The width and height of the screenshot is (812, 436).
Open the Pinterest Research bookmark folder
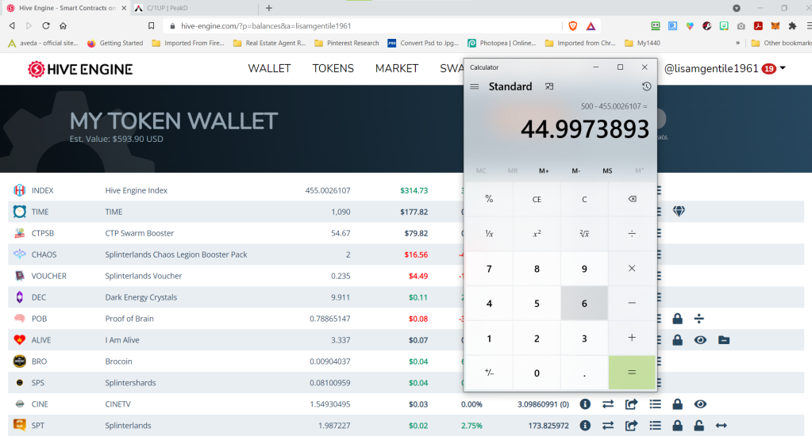coord(346,43)
